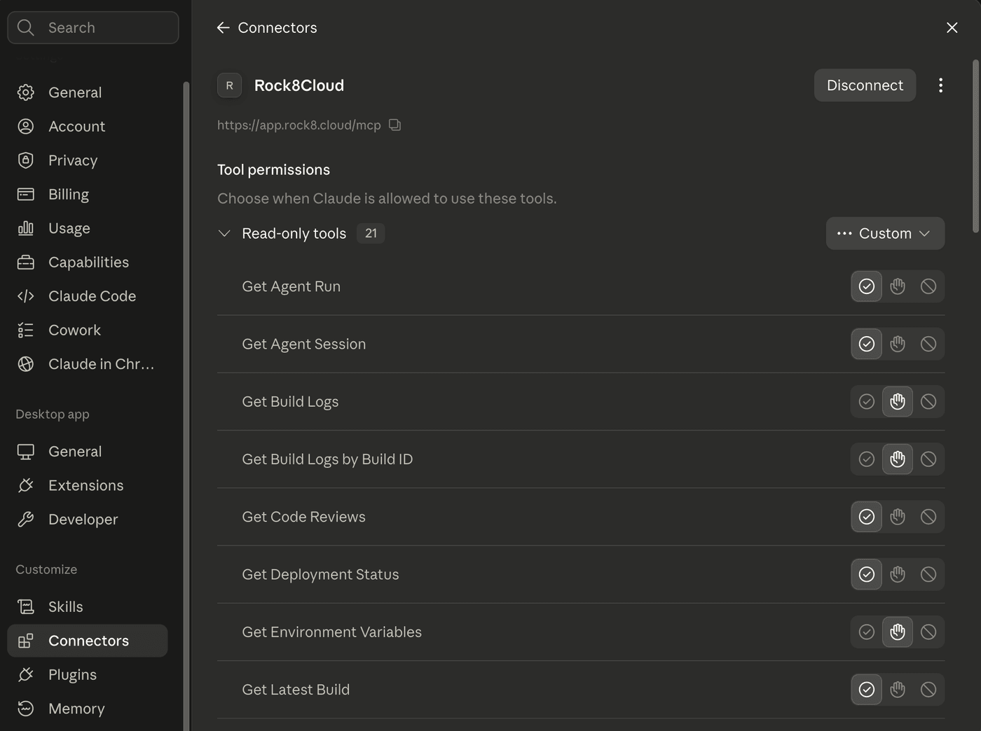
Task: Set Get Agent Run to always allow
Action: (867, 286)
